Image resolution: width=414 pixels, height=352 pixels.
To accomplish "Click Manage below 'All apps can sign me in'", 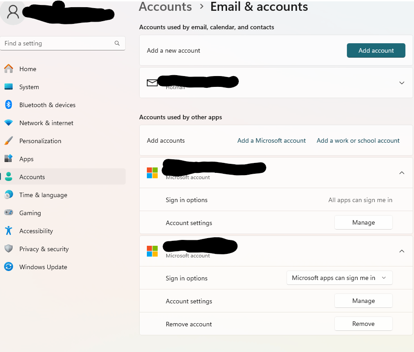I will (363, 222).
